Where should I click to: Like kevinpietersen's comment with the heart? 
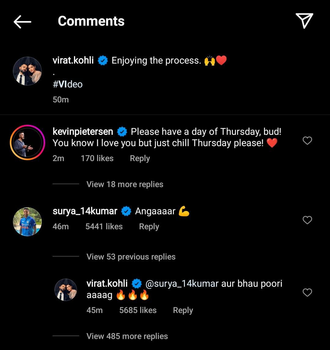307,141
